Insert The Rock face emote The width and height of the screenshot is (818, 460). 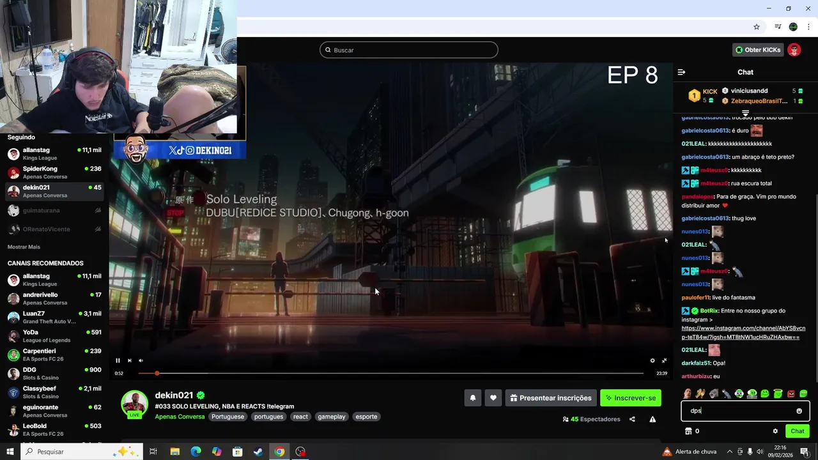(687, 394)
